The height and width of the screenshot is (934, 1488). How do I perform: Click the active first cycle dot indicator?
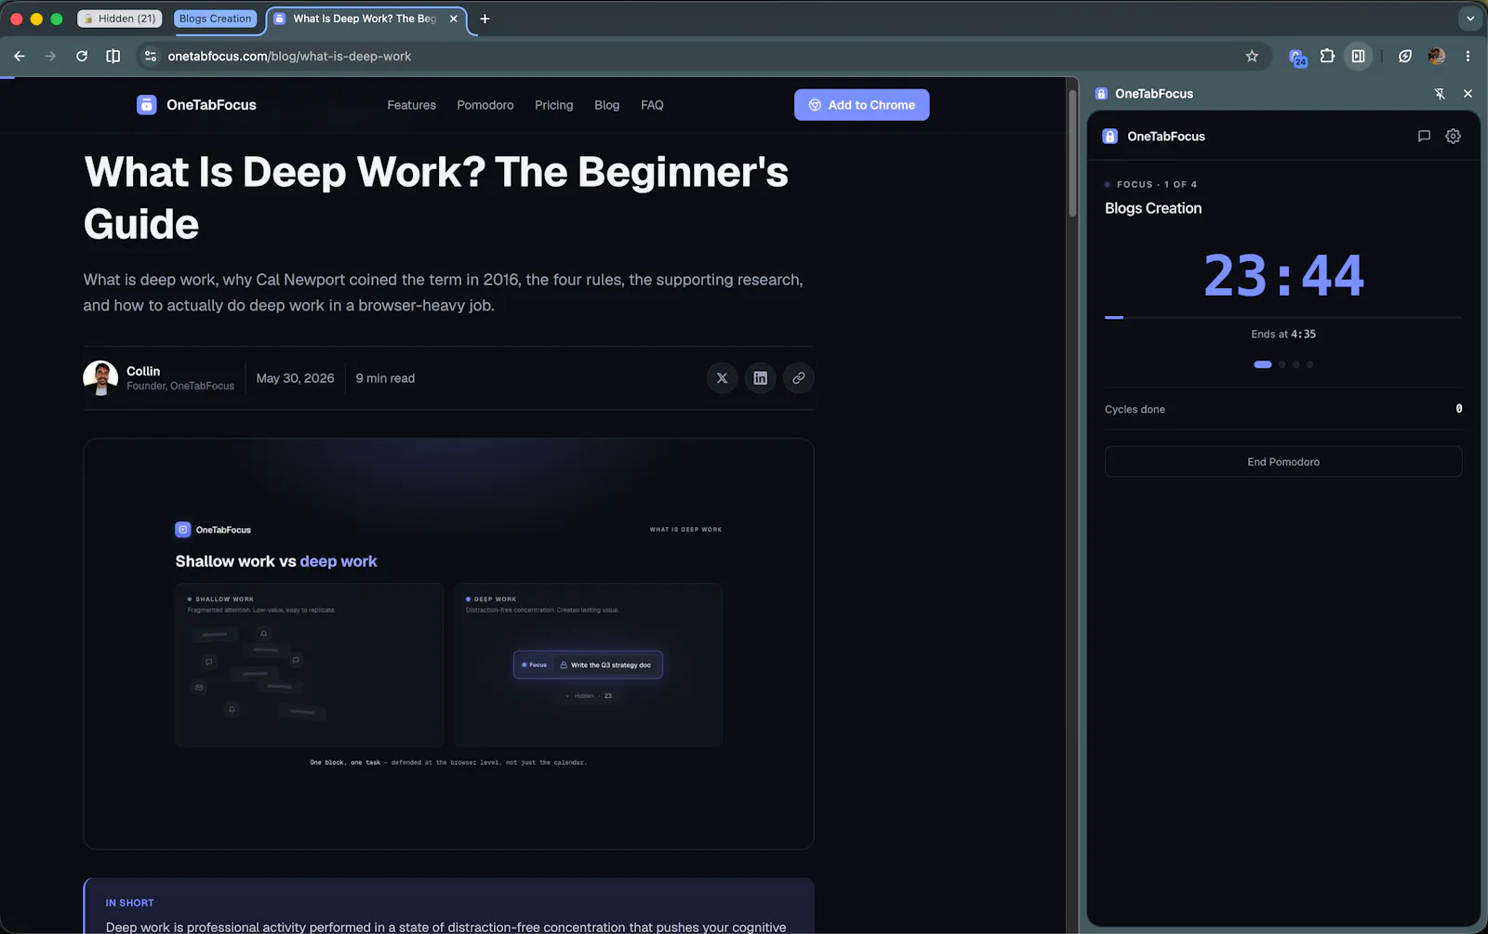point(1263,364)
